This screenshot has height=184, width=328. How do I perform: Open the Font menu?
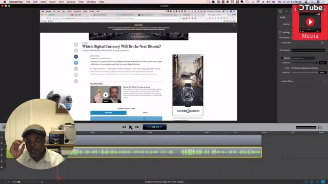point(61,2)
